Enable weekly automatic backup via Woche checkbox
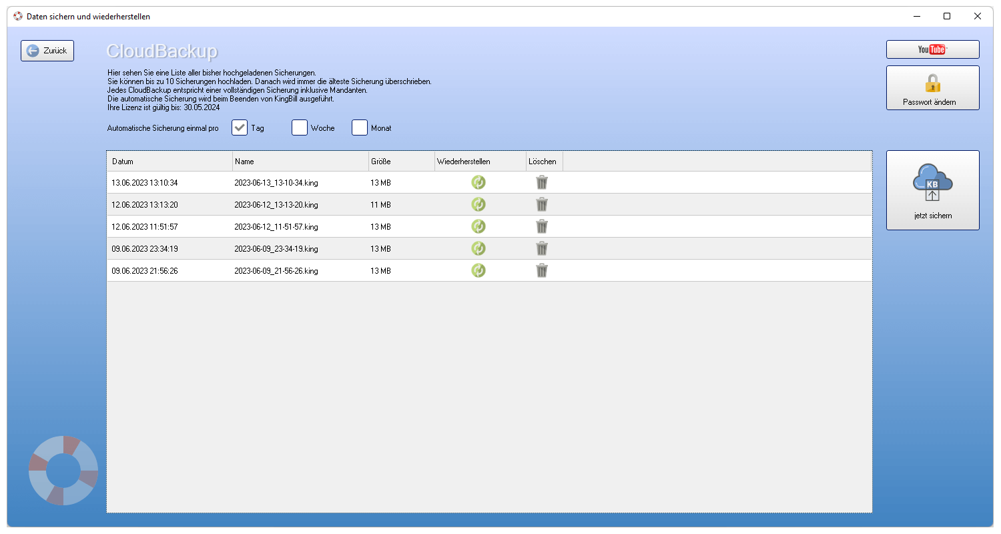The width and height of the screenshot is (1001, 534). point(299,127)
